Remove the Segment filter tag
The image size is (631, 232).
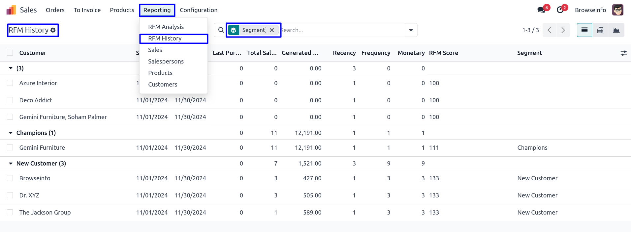(x=272, y=30)
